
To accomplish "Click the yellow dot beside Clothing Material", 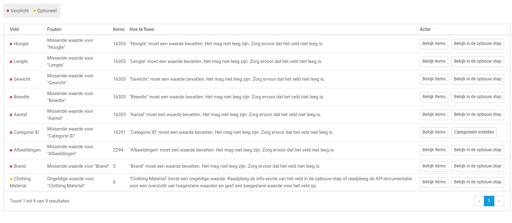I will 11,179.
